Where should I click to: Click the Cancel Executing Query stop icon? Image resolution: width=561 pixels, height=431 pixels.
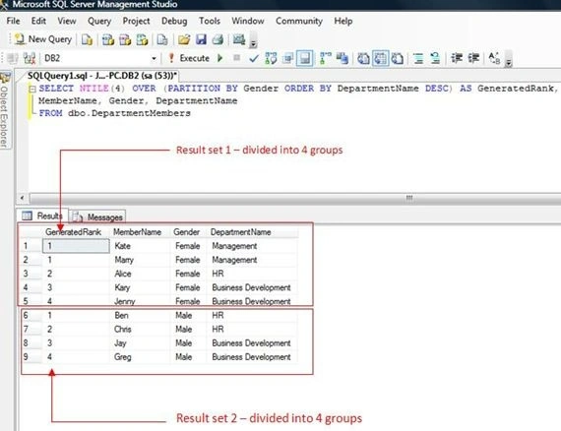point(236,58)
